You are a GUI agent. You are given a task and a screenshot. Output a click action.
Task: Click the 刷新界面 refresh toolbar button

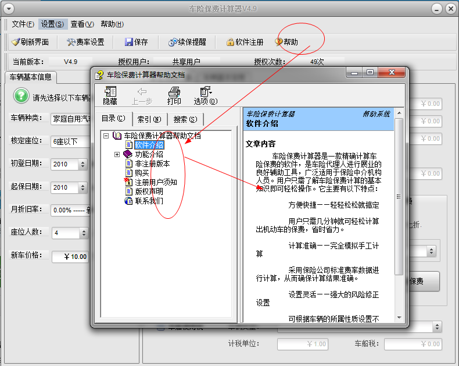pos(30,42)
